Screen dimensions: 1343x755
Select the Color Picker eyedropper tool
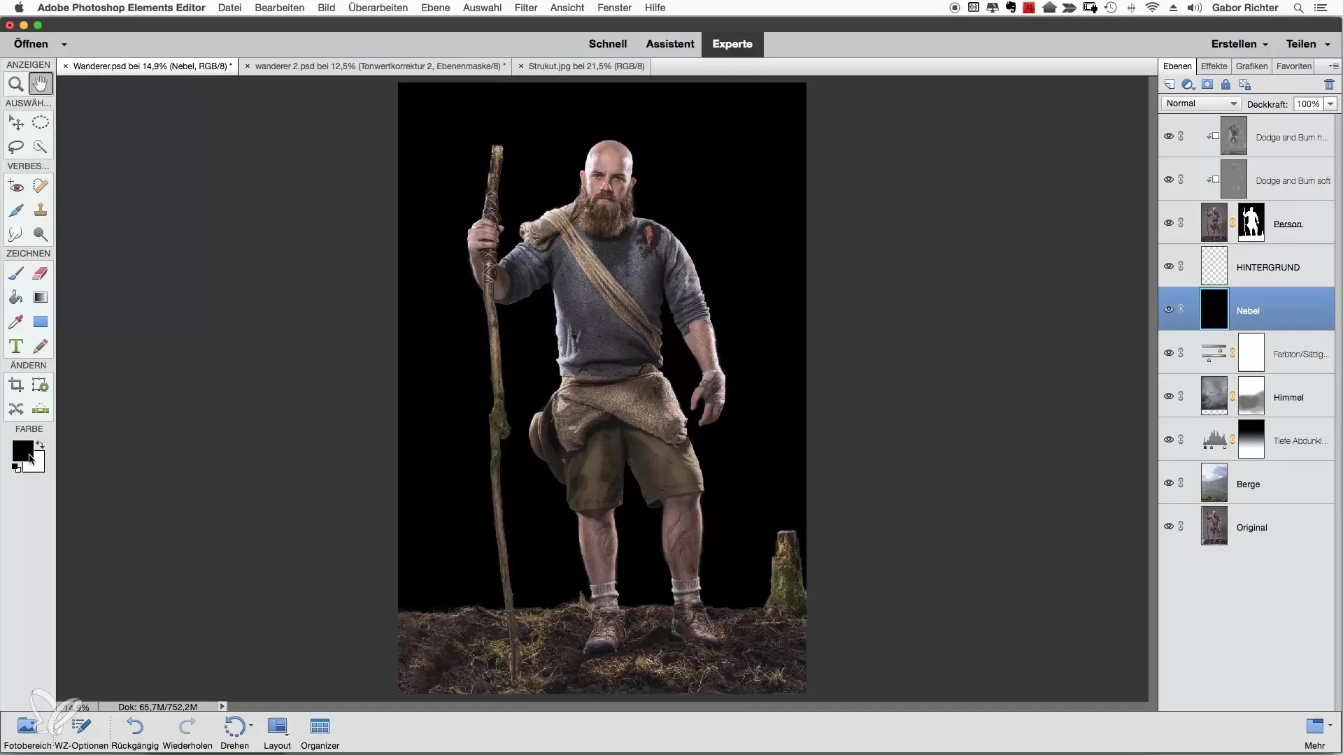[x=15, y=322]
